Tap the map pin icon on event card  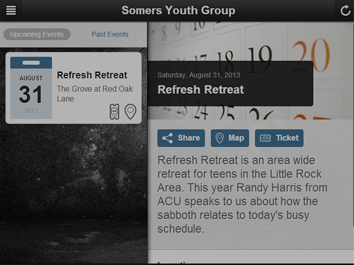[x=130, y=112]
